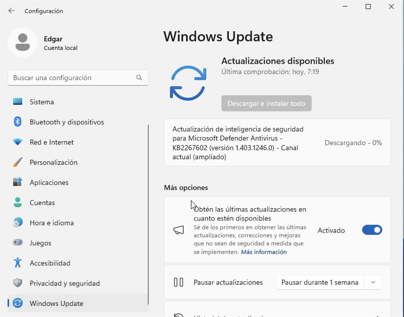Open Bluetooth y dispositivos settings
The width and height of the screenshot is (404, 317).
pyautogui.click(x=78, y=122)
